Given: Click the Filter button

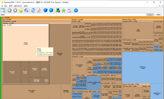Looking at the screenshot, I should 150,15.
